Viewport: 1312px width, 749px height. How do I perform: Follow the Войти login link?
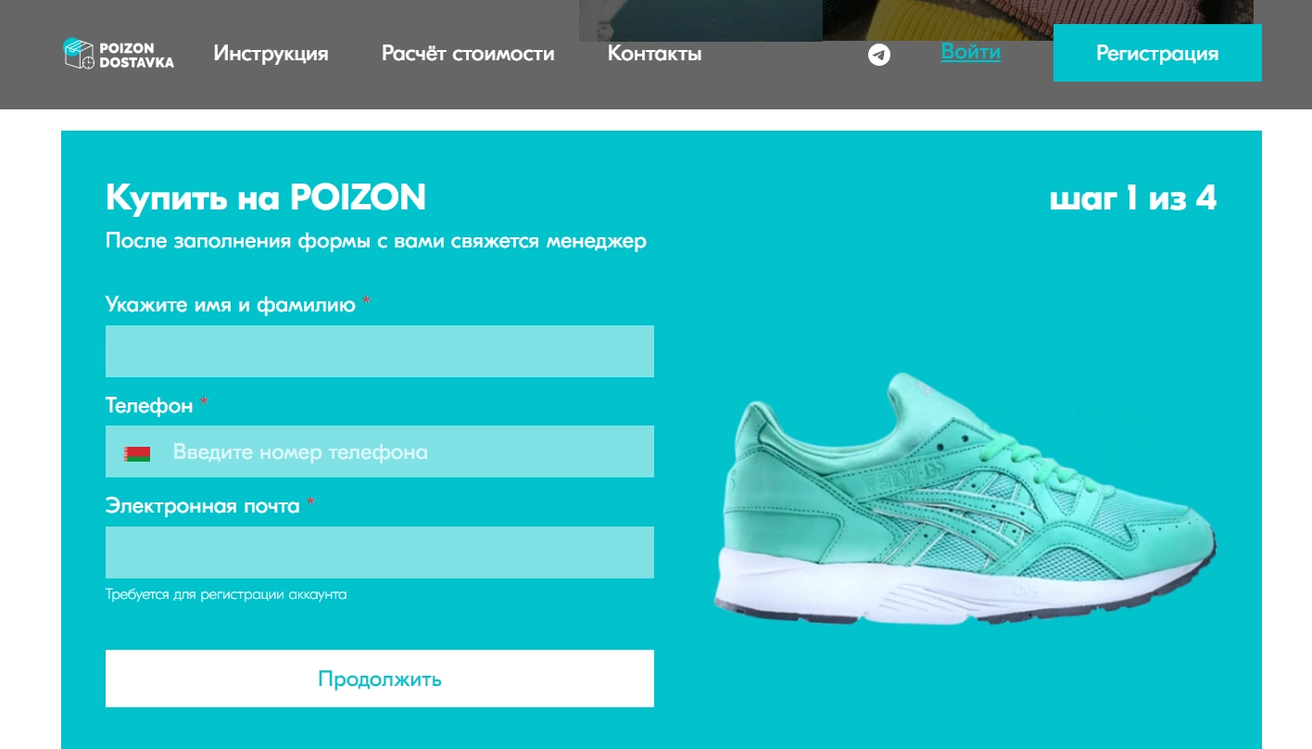[971, 52]
